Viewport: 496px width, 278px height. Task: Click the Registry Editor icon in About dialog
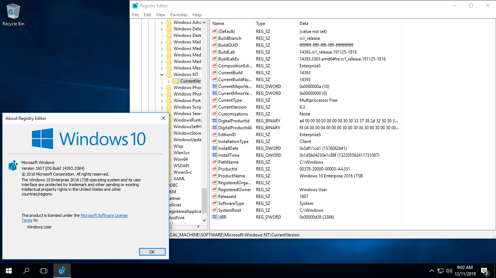point(13,165)
